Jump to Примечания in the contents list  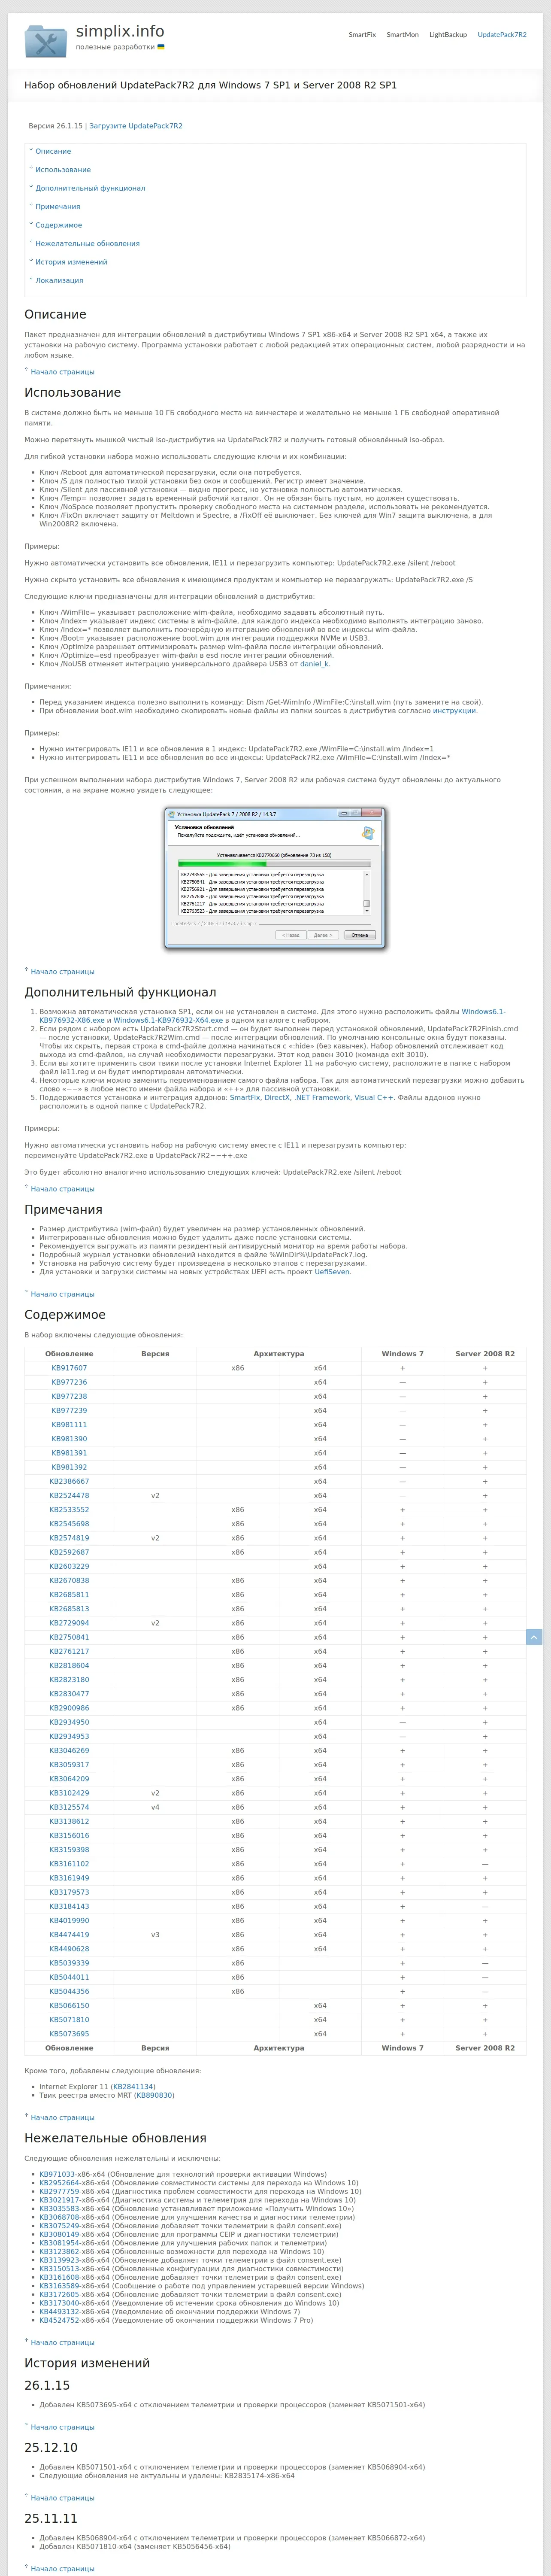pyautogui.click(x=58, y=207)
